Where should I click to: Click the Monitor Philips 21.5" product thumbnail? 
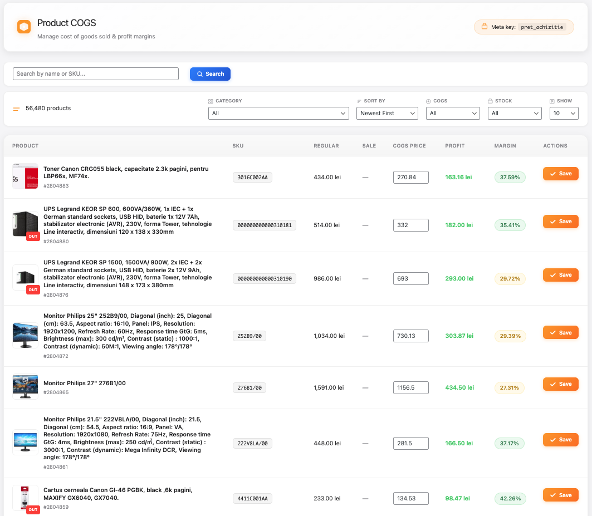pyautogui.click(x=25, y=443)
